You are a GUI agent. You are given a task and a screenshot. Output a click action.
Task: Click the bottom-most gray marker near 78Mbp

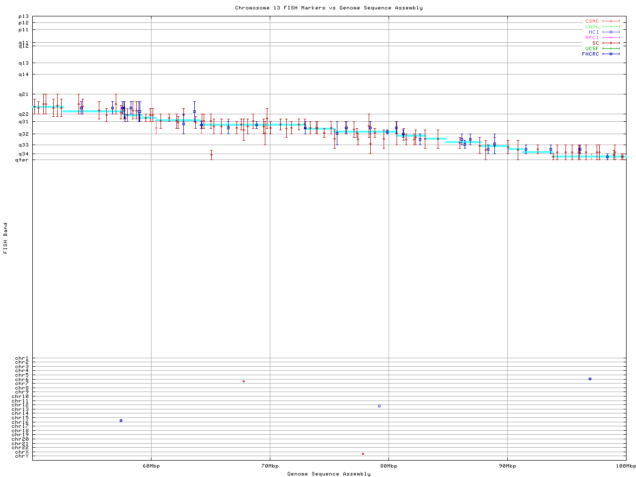point(363,454)
